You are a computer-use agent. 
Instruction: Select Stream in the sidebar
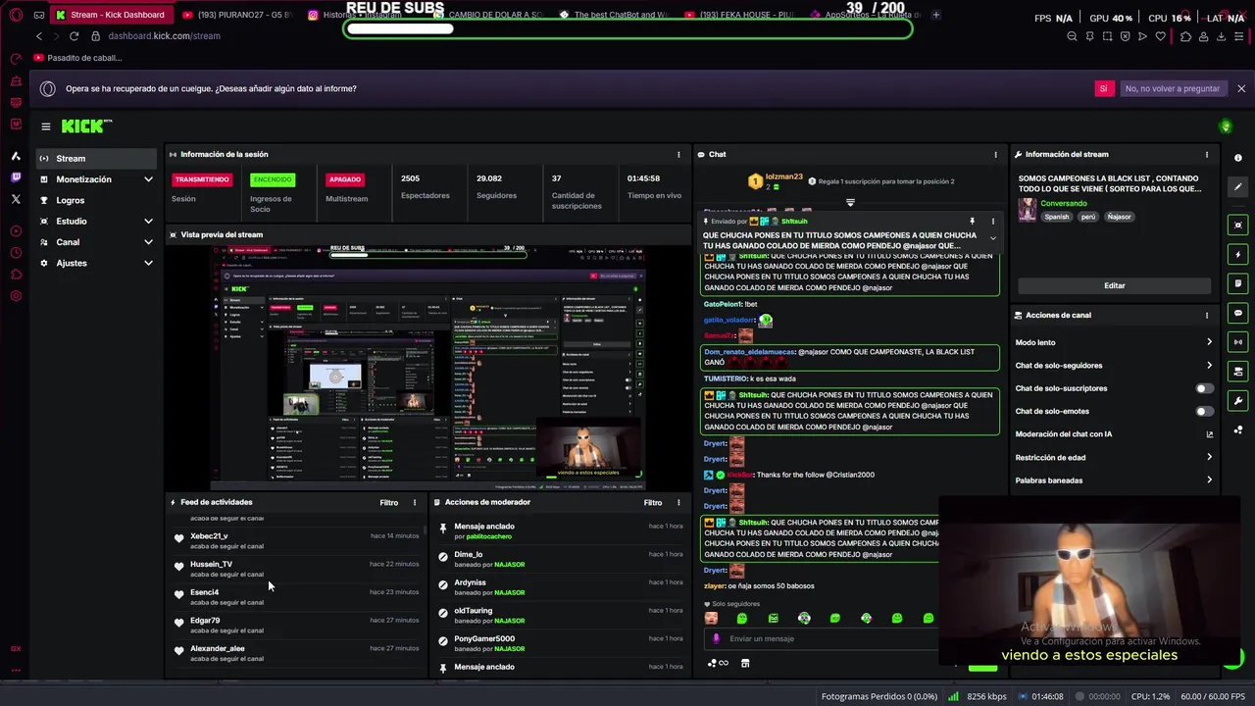point(96,158)
